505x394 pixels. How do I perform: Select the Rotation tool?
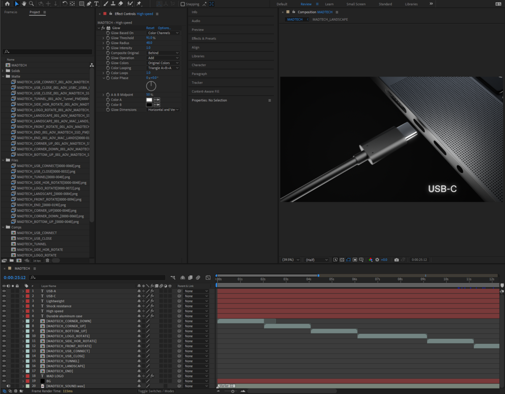65,4
